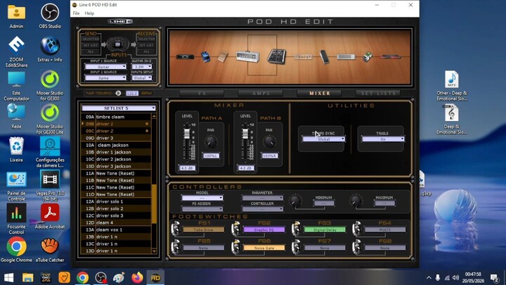The image size is (506, 285).
Task: Switch to the AMPS tab
Action: [x=261, y=94]
